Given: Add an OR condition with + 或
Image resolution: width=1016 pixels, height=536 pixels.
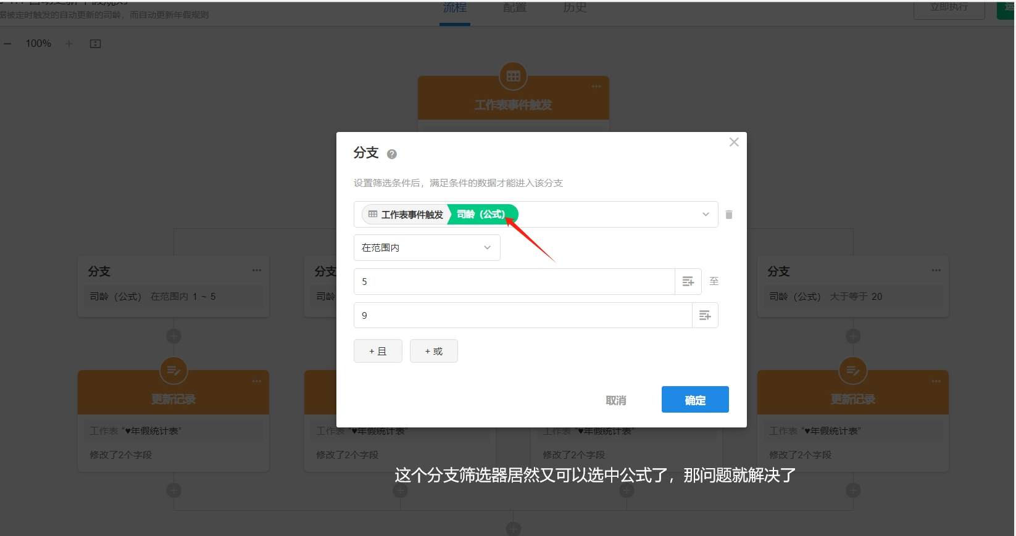Looking at the screenshot, I should (433, 351).
